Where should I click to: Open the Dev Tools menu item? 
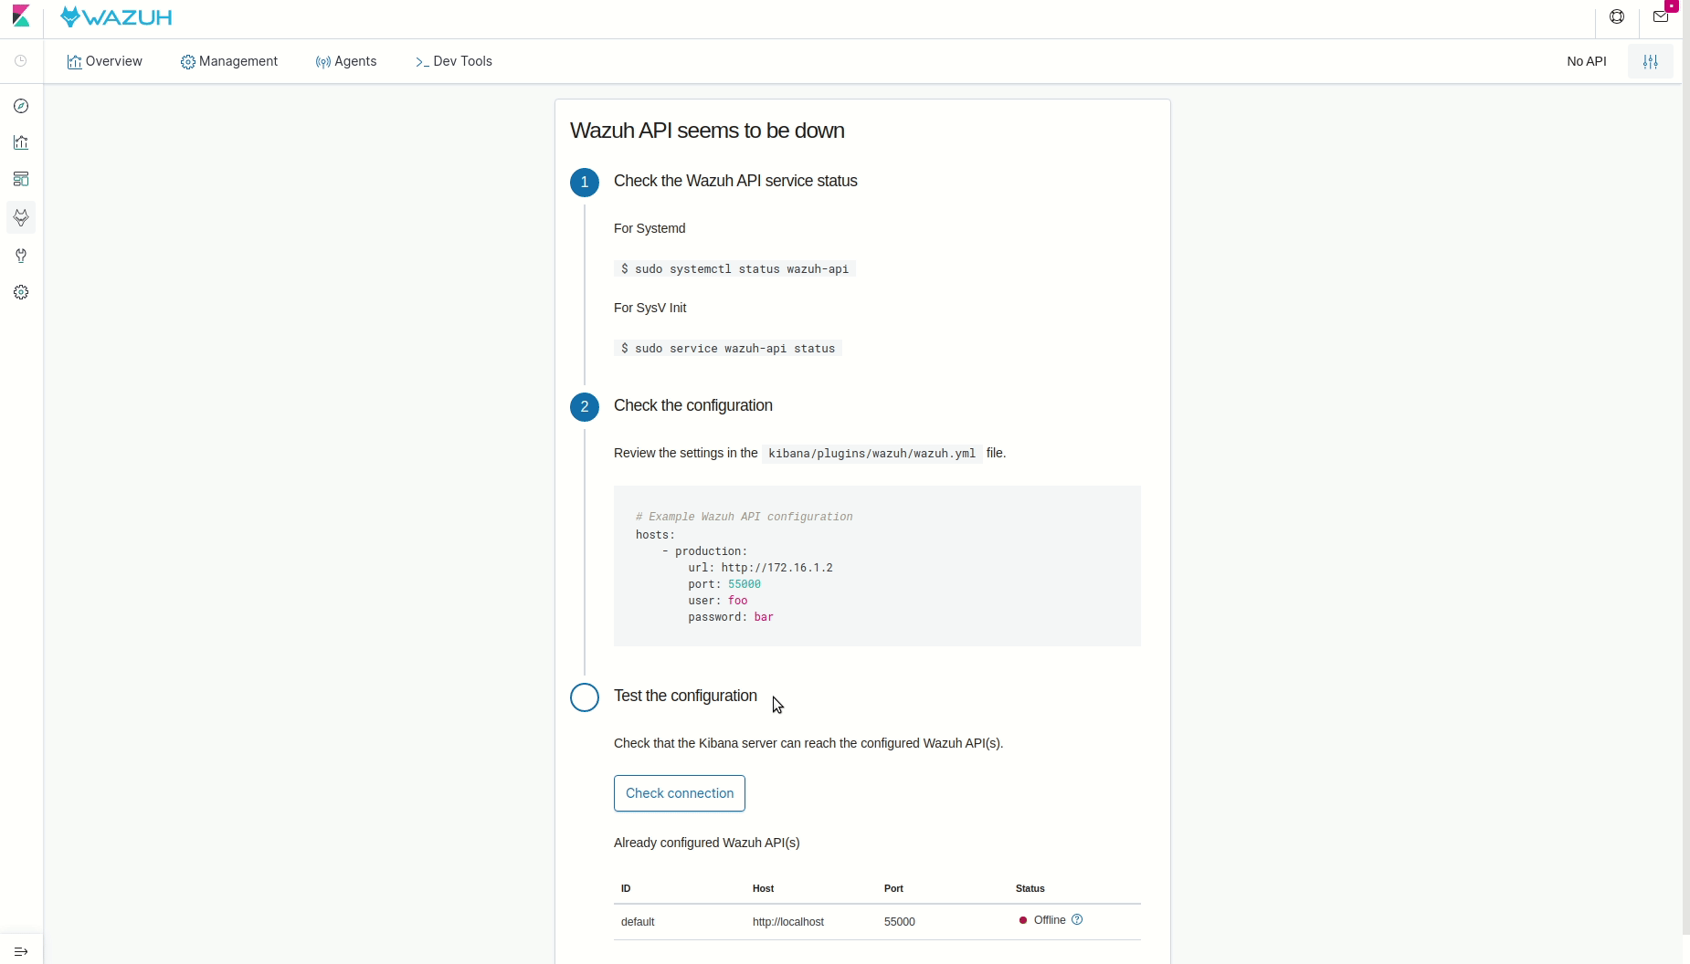(454, 61)
